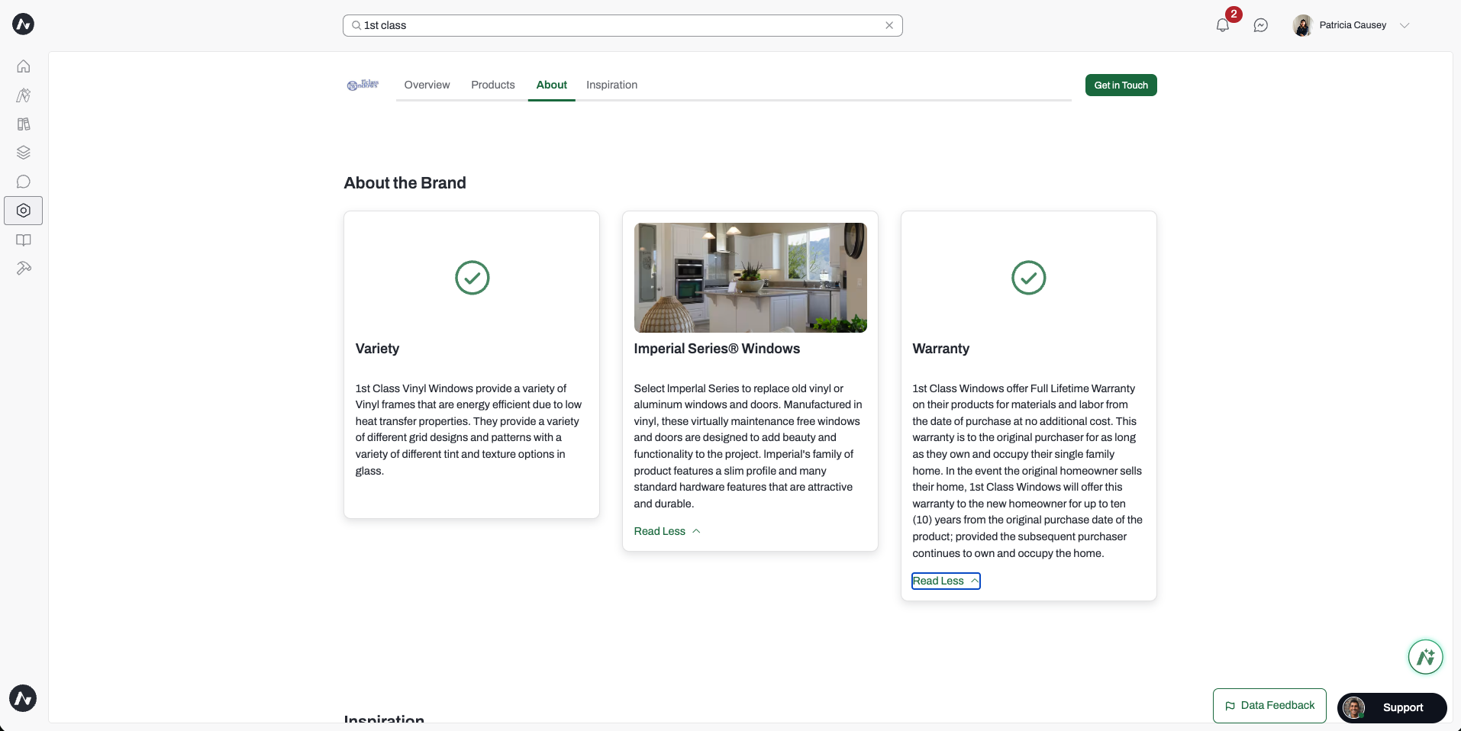This screenshot has height=731, width=1461.
Task: Open the floating AI assistant button
Action: tap(1426, 657)
